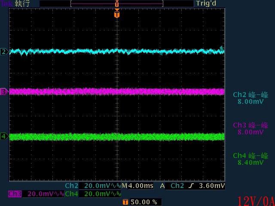
Task: Click the Ch4 ground reference marker
Action: [4, 136]
